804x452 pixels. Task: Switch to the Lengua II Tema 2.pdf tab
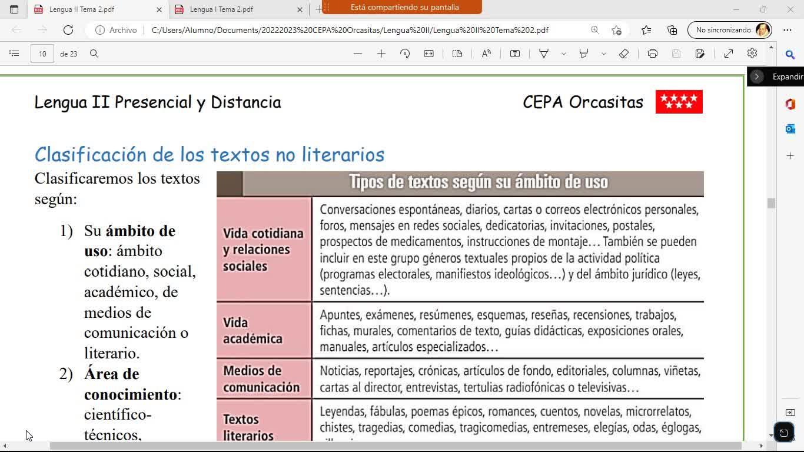pos(98,9)
